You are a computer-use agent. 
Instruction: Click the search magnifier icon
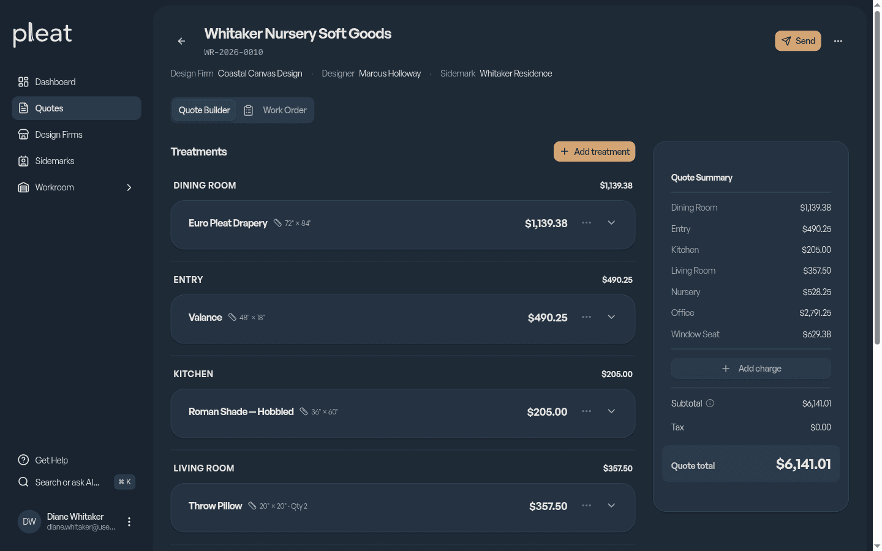point(23,482)
